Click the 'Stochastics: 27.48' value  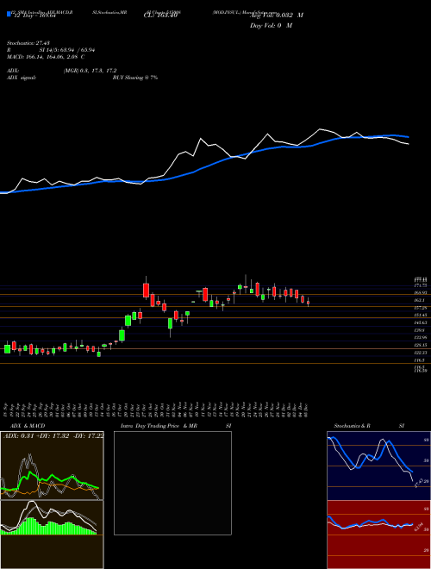[x=28, y=43]
